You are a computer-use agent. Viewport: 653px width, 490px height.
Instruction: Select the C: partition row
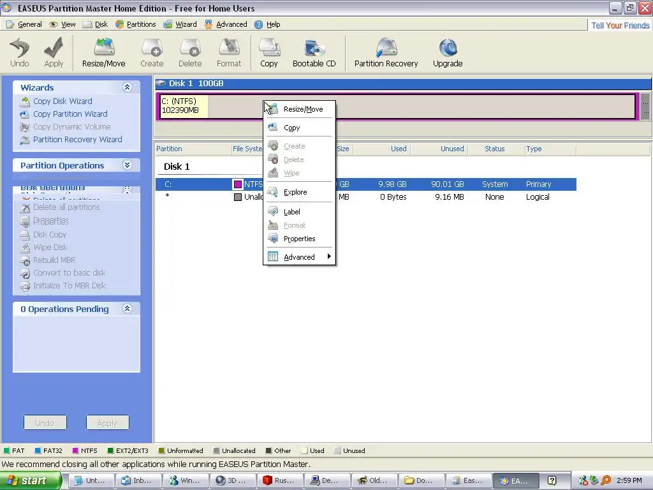coord(365,184)
